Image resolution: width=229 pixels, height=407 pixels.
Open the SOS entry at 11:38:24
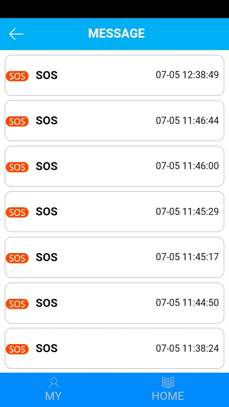(114, 348)
